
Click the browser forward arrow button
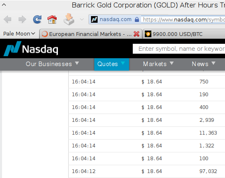[22, 19]
